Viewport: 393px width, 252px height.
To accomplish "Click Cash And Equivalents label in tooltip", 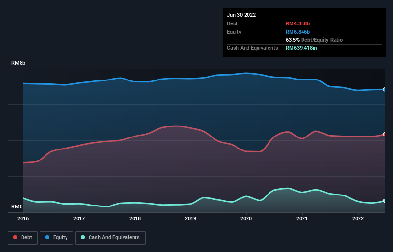I will click(252, 48).
